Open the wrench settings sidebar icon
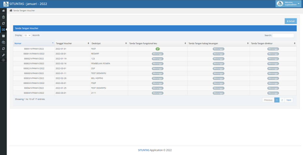The width and height of the screenshot is (303, 155). coord(3,55)
